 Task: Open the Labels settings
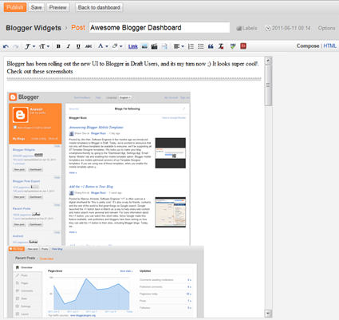[246, 28]
